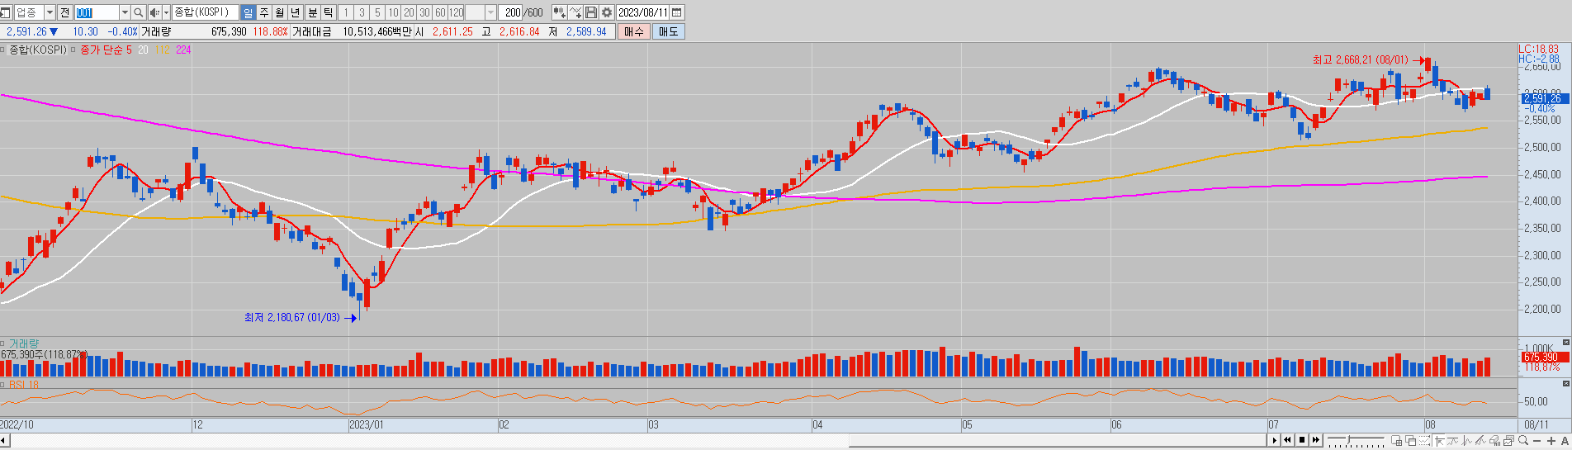This screenshot has height=450, width=1572.
Task: Select the 주 (weekly) period toggle
Action: point(264,12)
